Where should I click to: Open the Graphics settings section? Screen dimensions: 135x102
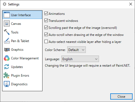[x=22, y=49]
